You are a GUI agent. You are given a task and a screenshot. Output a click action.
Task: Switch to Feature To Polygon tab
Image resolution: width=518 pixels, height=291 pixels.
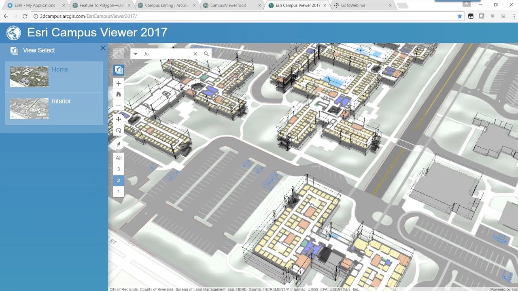point(101,5)
